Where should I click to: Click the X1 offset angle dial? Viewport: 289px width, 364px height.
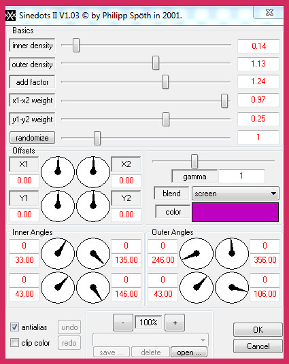58,172
